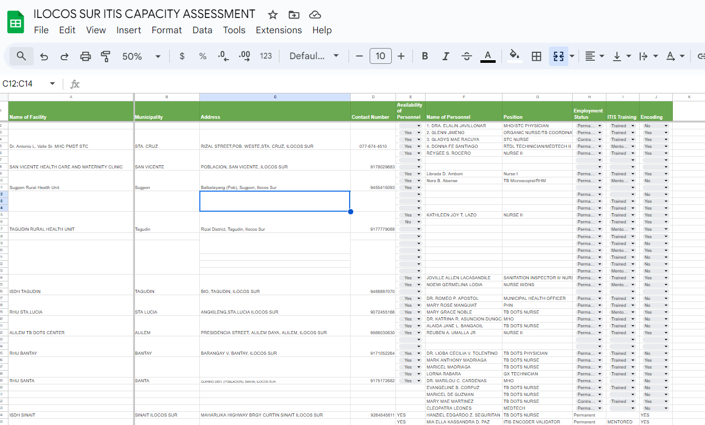Format as currency with dollar icon

click(x=182, y=56)
